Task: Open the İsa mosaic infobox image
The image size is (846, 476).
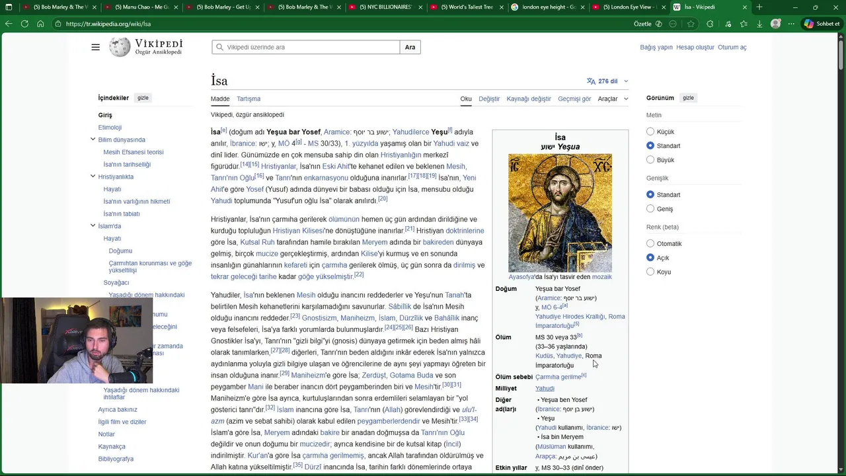Action: 560,213
